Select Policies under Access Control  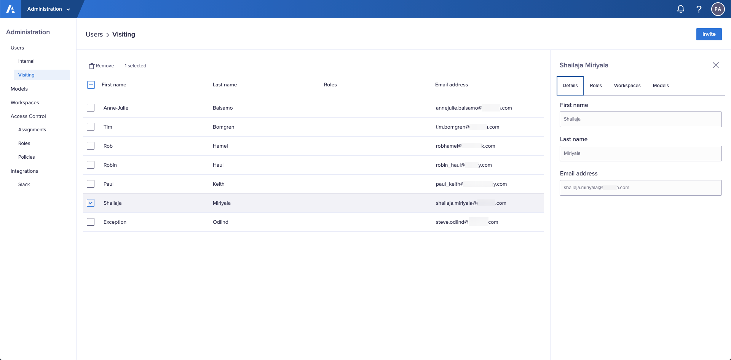point(27,157)
